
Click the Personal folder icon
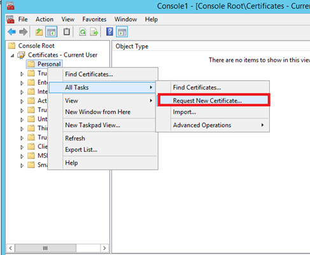pos(31,64)
